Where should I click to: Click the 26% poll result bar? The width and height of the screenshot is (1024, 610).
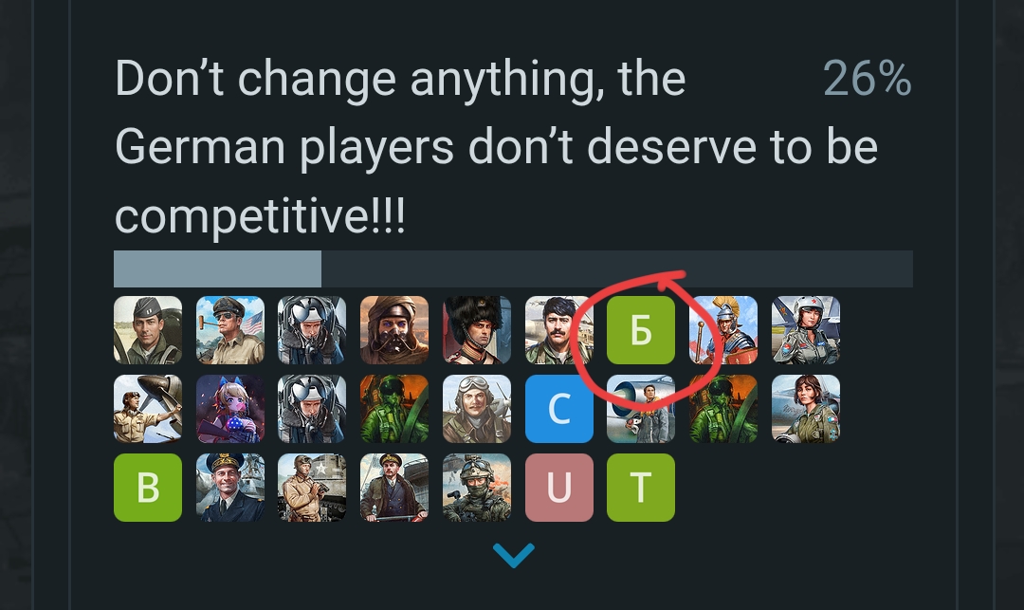tap(513, 268)
